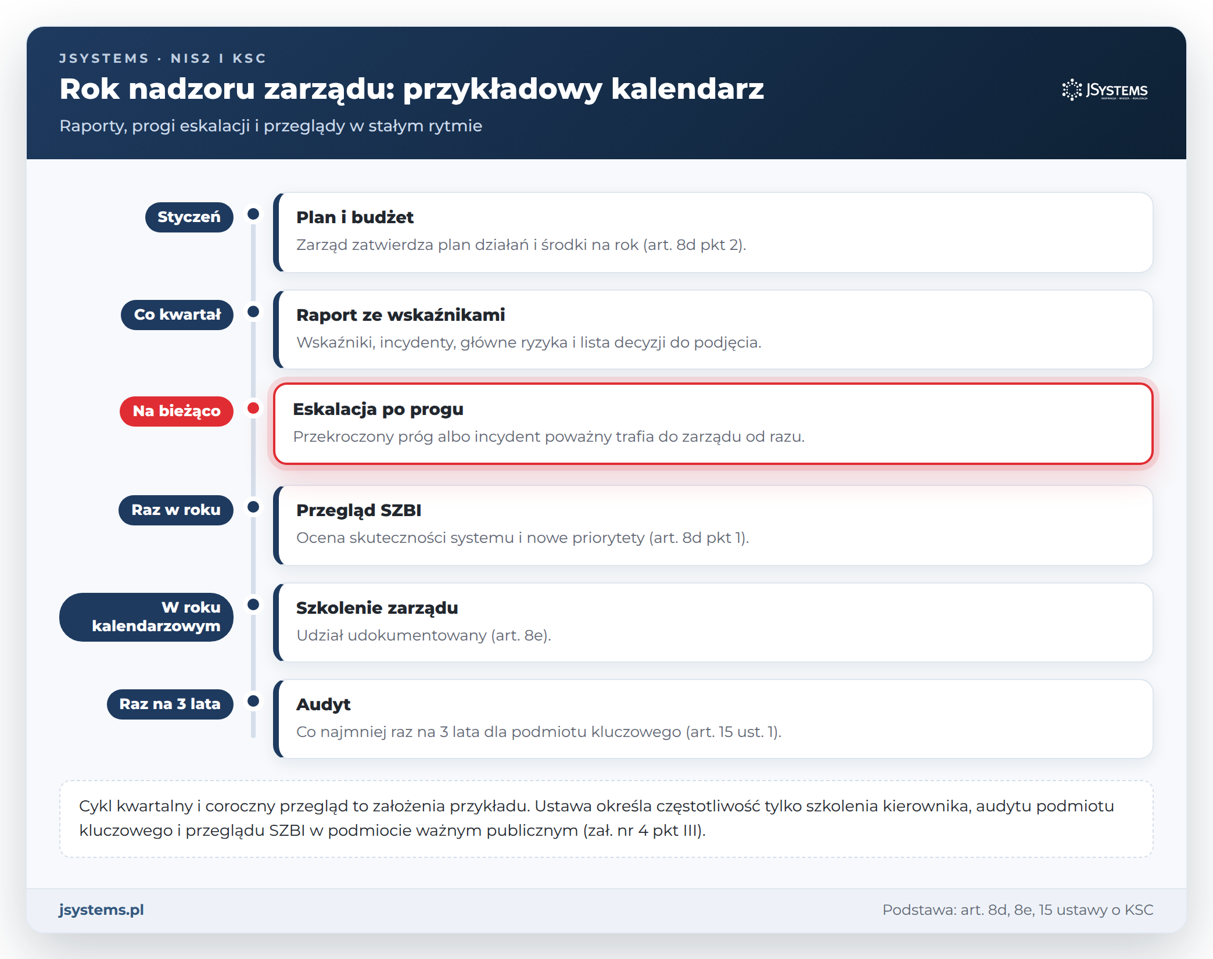The width and height of the screenshot is (1213, 959).
Task: Click the timeline dot for W roku kalendarzowym
Action: (253, 604)
